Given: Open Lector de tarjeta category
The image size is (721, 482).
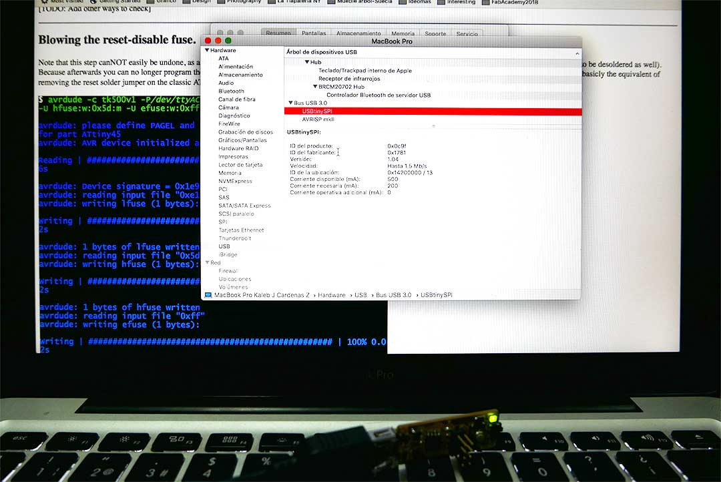Looking at the screenshot, I should [240, 165].
